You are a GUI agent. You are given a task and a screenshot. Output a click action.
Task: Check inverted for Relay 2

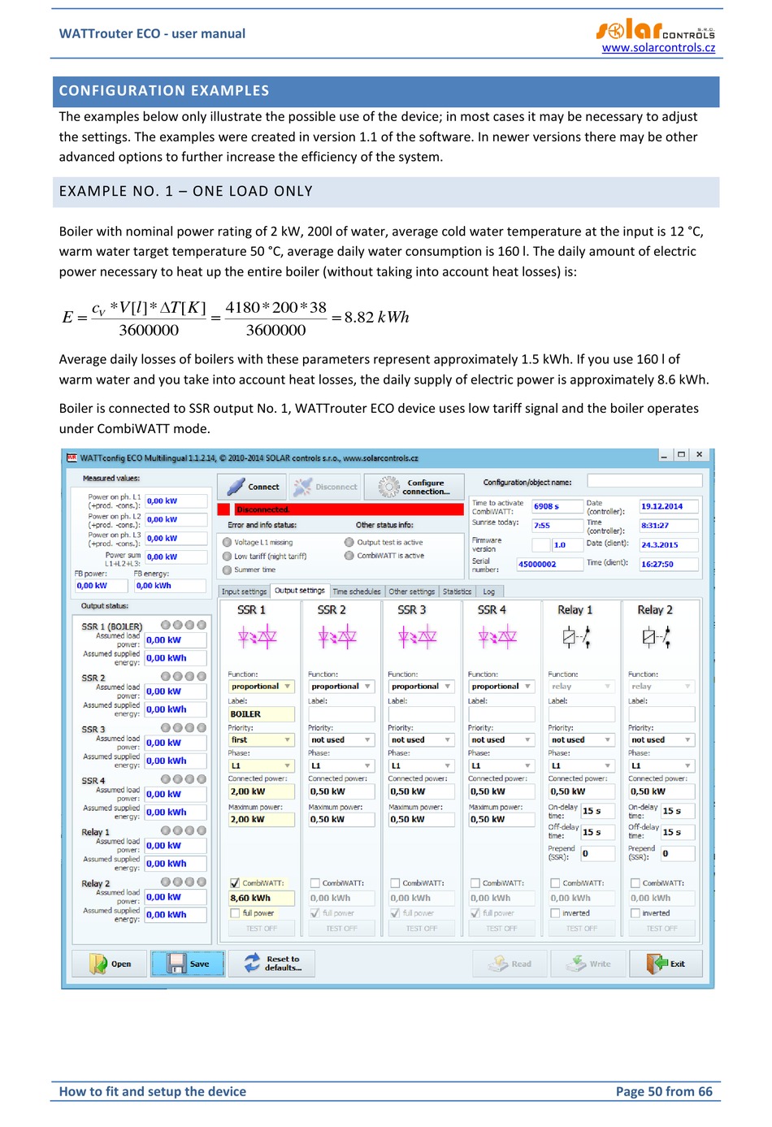tap(635, 913)
